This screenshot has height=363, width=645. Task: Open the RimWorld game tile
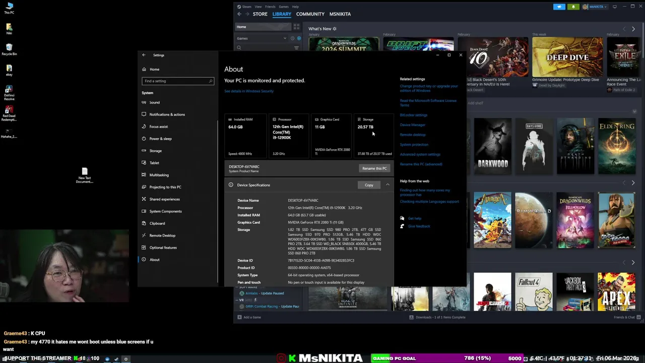tap(534, 220)
